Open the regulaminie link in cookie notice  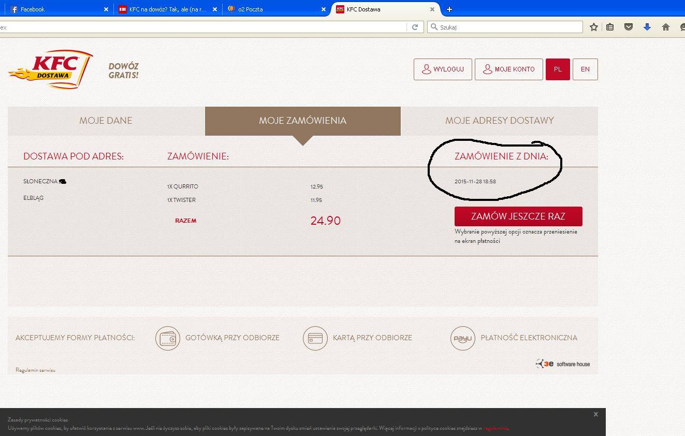click(x=495, y=428)
